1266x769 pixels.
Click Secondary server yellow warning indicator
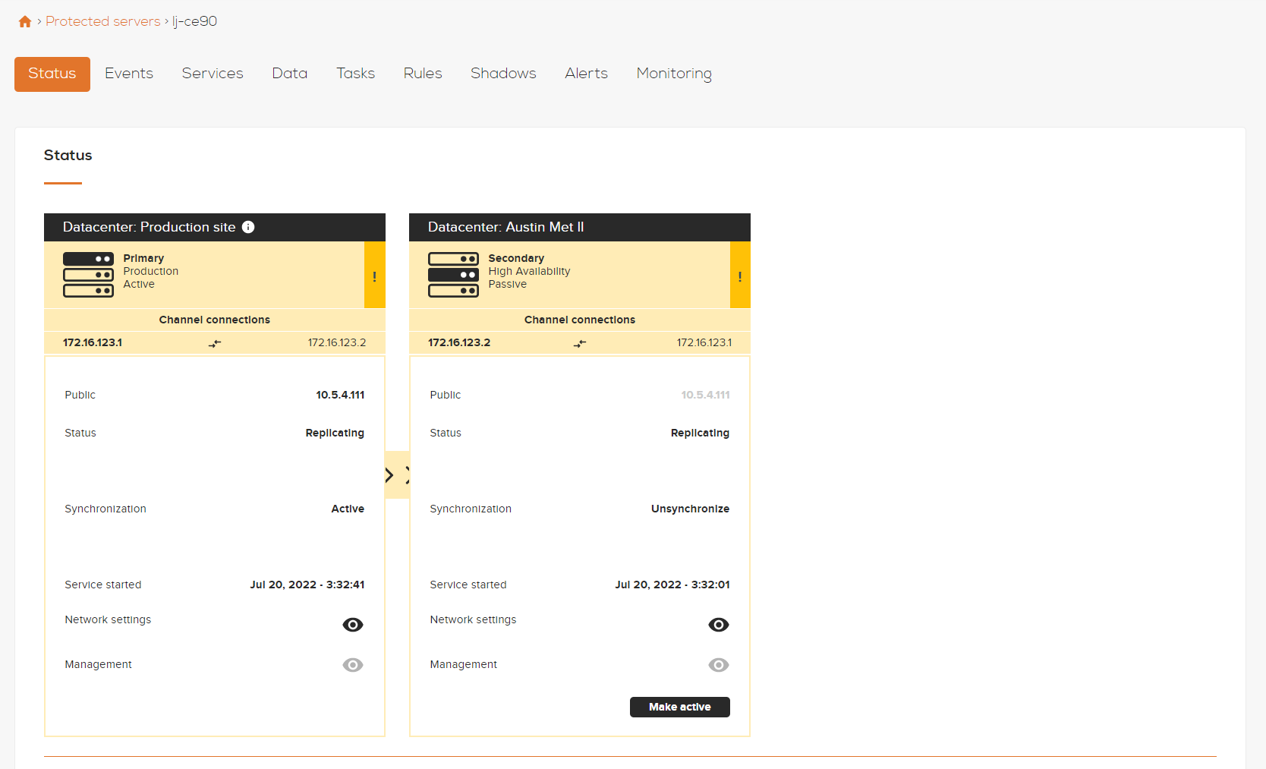click(x=739, y=276)
